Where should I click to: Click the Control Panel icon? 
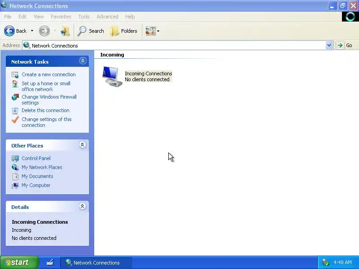pos(15,158)
